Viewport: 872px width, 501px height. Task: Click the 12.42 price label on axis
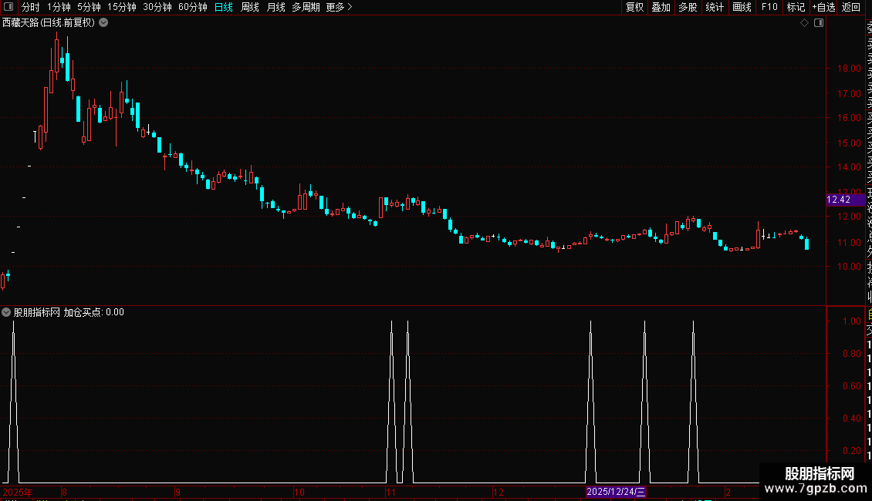point(846,200)
